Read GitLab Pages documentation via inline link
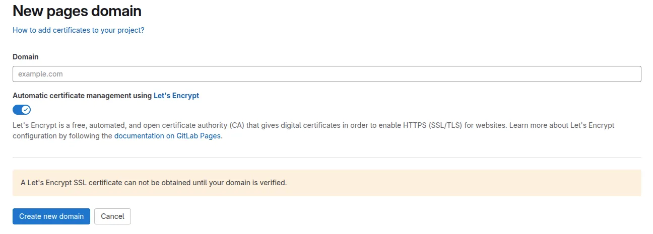Image resolution: width=653 pixels, height=234 pixels. 167,136
